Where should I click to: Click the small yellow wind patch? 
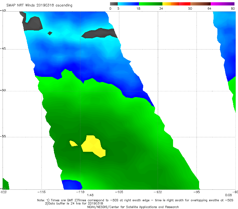click(73, 144)
